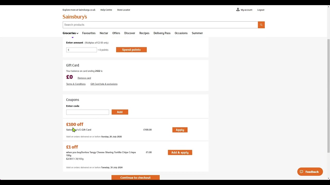Click the Sainsbury's logo
Image resolution: width=330 pixels, height=185 pixels.
pyautogui.click(x=75, y=17)
